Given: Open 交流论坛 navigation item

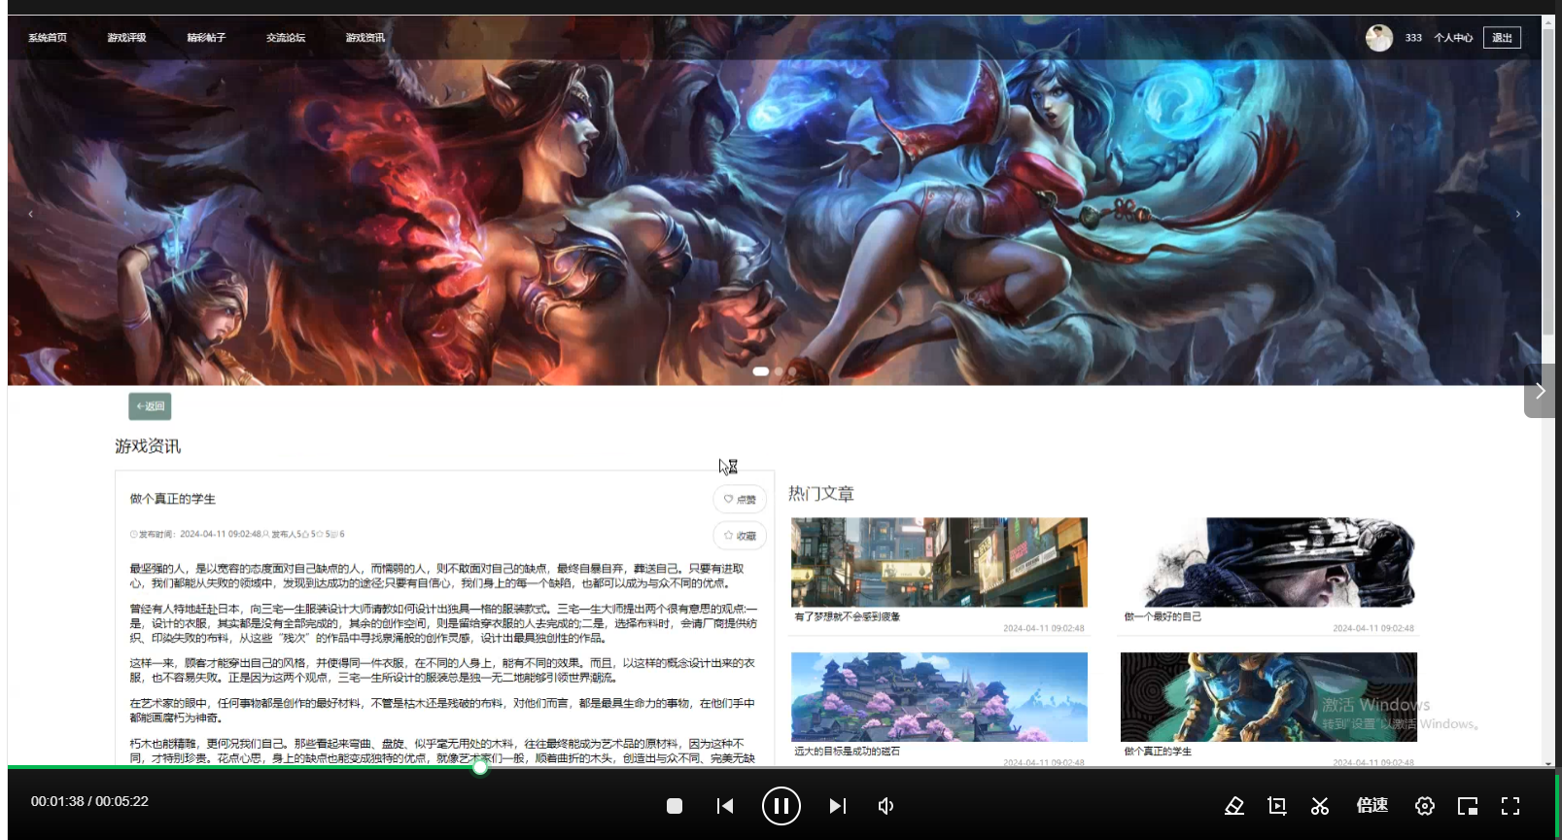Looking at the screenshot, I should 286,38.
